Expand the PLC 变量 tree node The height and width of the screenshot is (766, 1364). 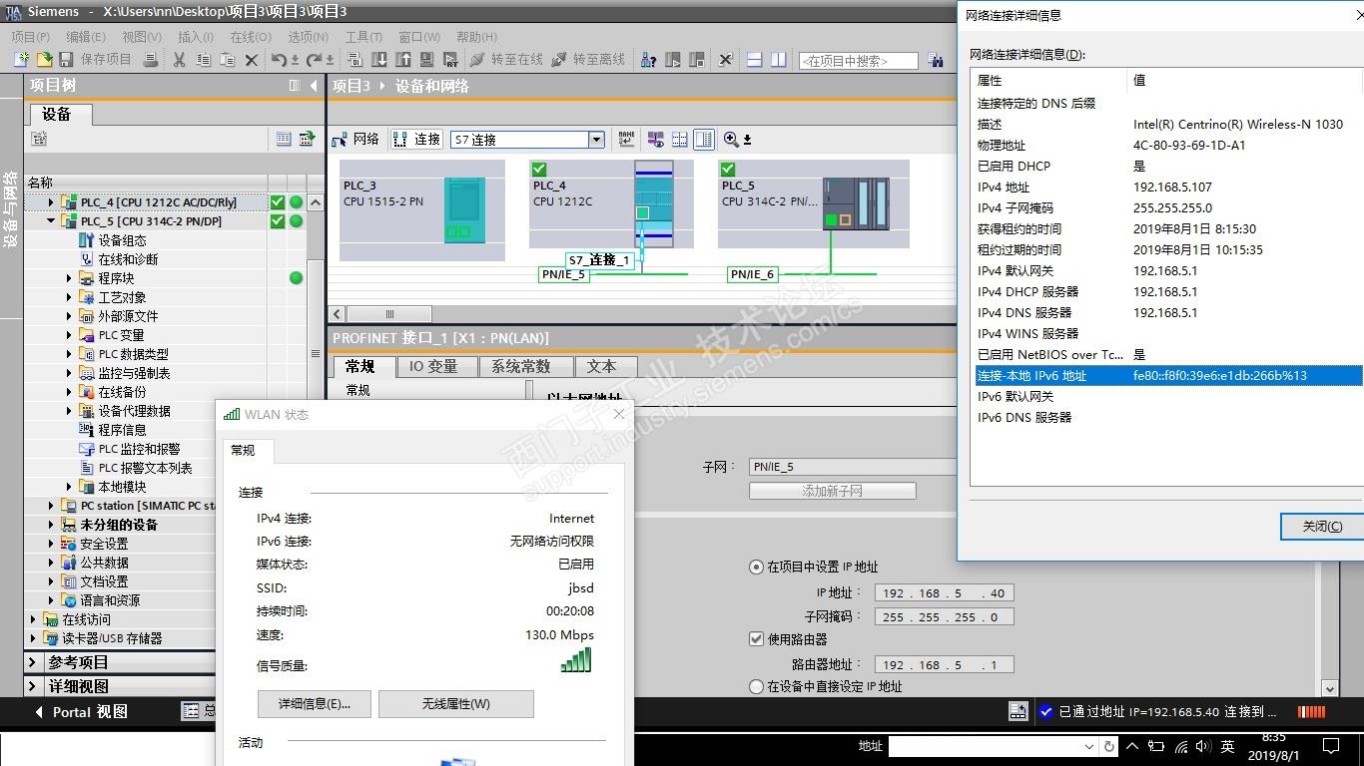(x=69, y=335)
